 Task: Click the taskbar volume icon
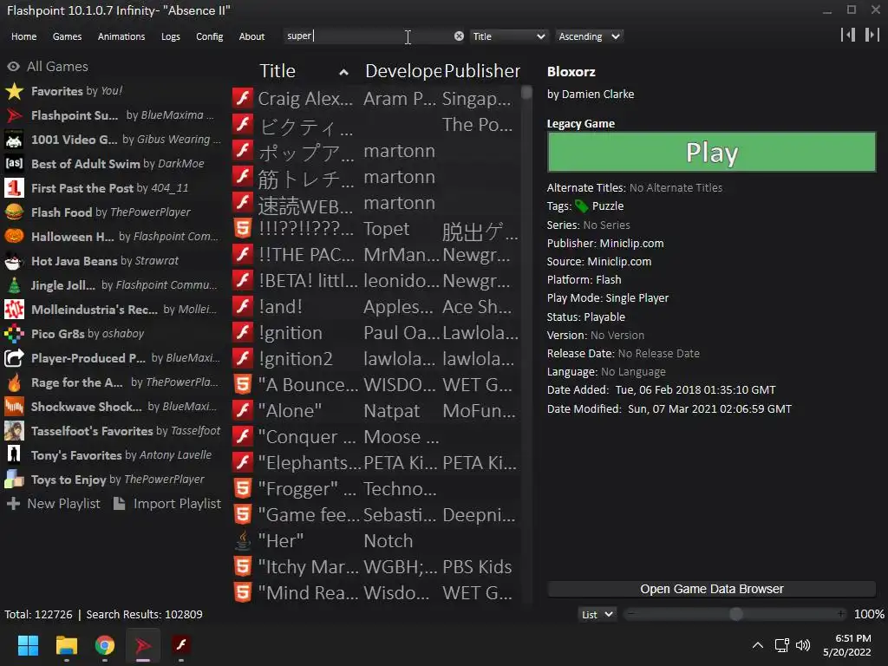[803, 645]
